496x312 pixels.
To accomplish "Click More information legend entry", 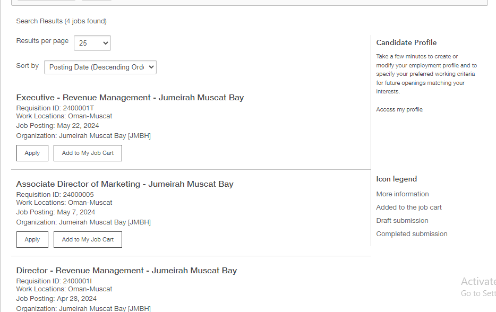I will tap(403, 194).
